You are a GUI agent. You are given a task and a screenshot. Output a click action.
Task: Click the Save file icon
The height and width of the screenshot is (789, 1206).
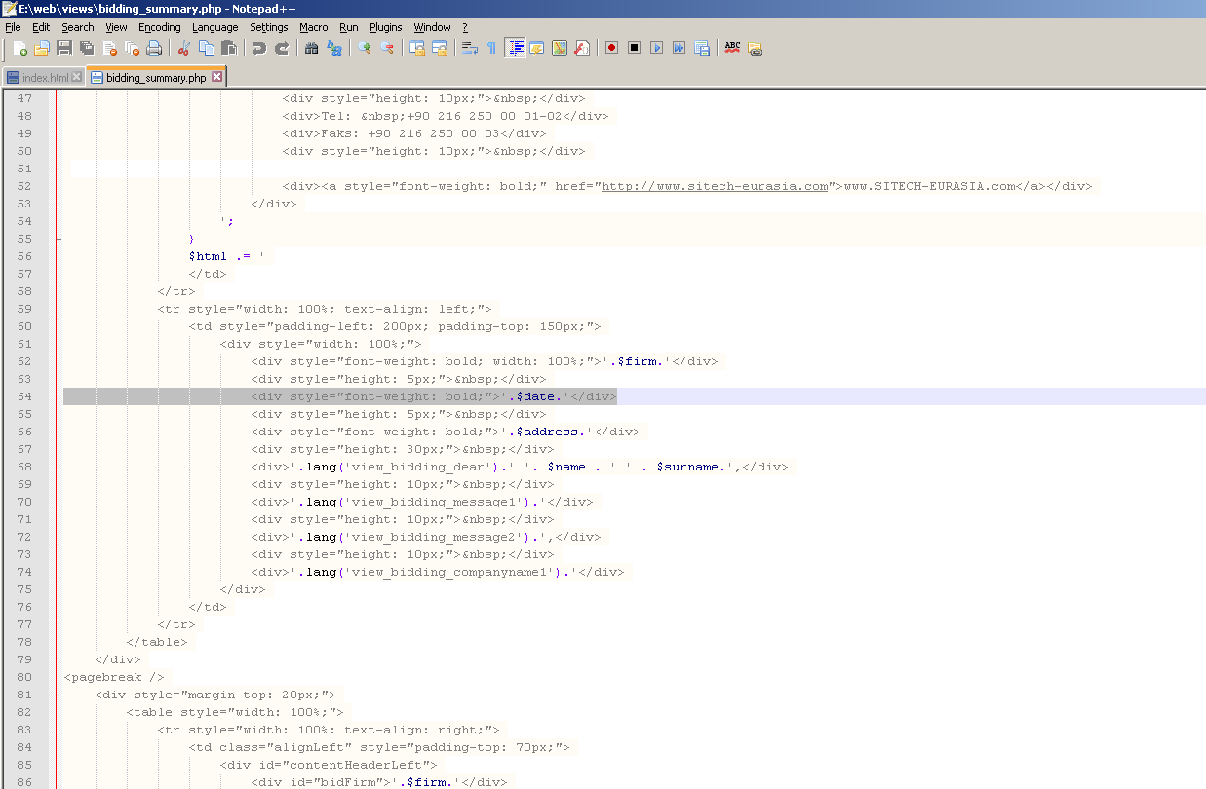coord(64,48)
